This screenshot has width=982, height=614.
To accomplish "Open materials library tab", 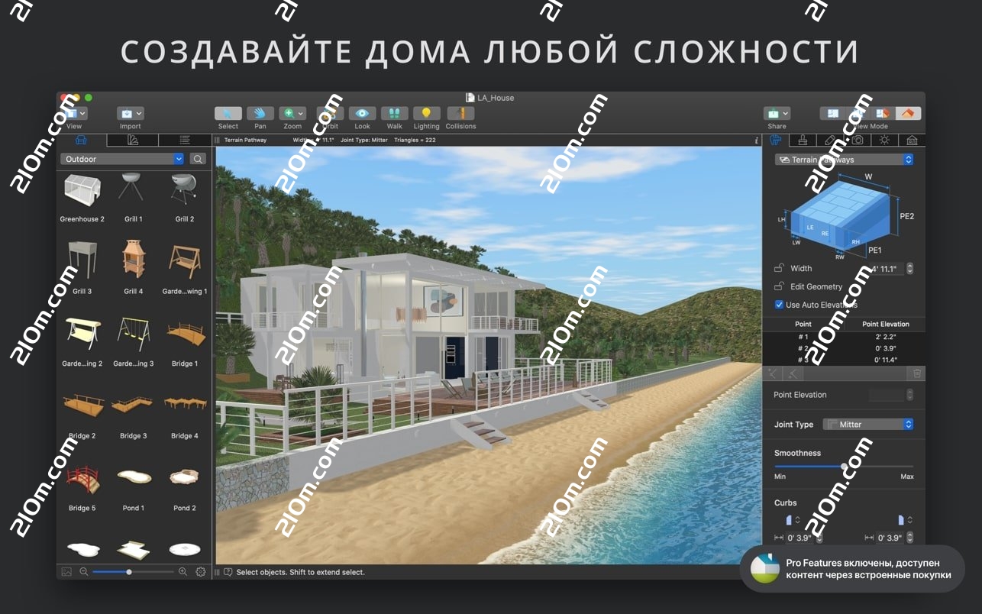I will [132, 141].
